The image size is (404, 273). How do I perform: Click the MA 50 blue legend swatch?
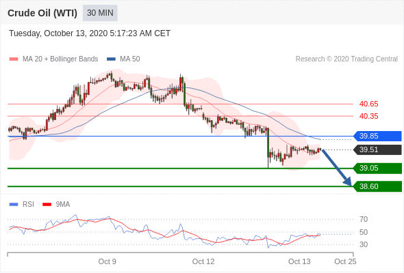click(x=111, y=59)
